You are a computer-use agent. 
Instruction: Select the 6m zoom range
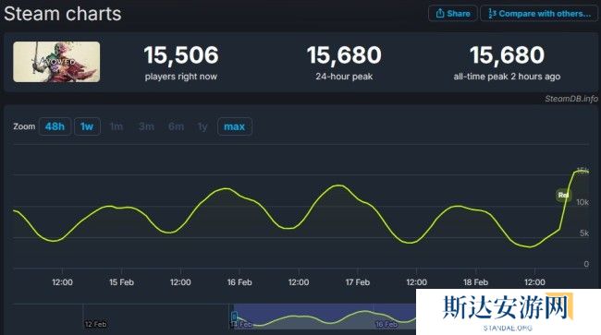pos(176,126)
